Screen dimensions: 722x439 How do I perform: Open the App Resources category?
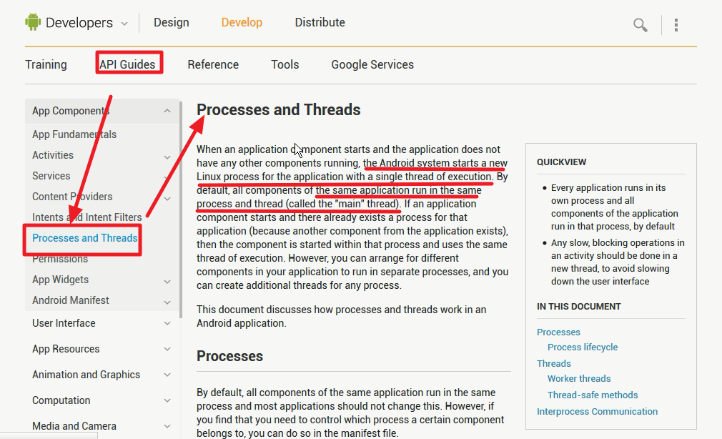point(66,349)
